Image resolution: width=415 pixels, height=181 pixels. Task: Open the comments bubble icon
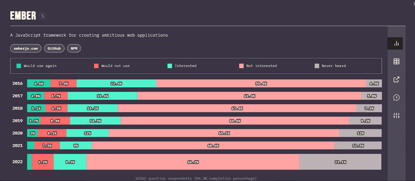click(x=396, y=98)
